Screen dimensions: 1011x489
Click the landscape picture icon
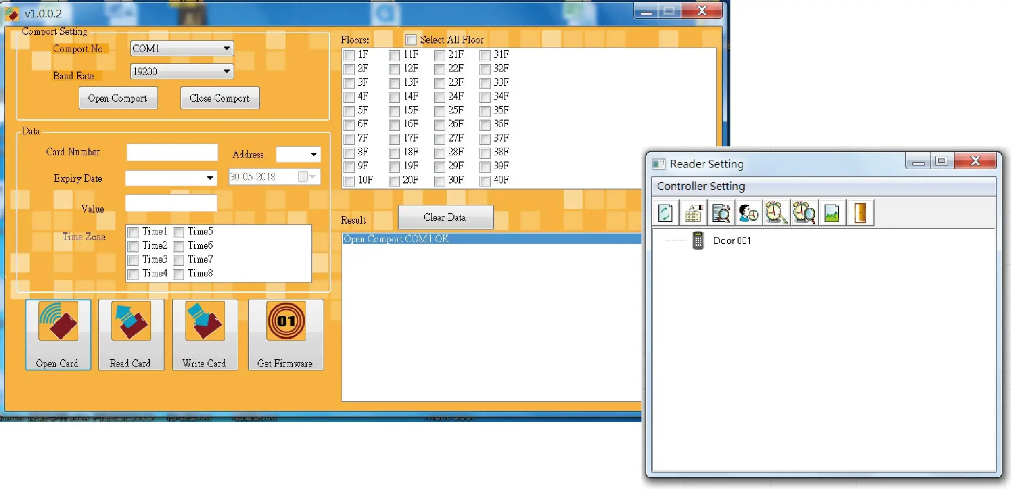click(832, 213)
